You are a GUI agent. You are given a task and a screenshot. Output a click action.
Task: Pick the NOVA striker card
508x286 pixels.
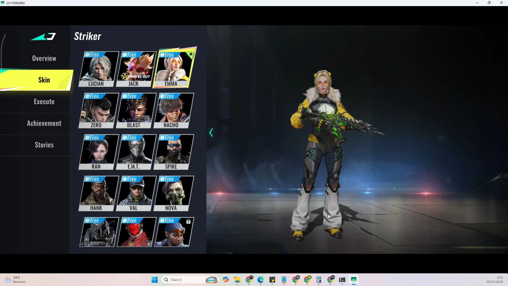coord(174,193)
